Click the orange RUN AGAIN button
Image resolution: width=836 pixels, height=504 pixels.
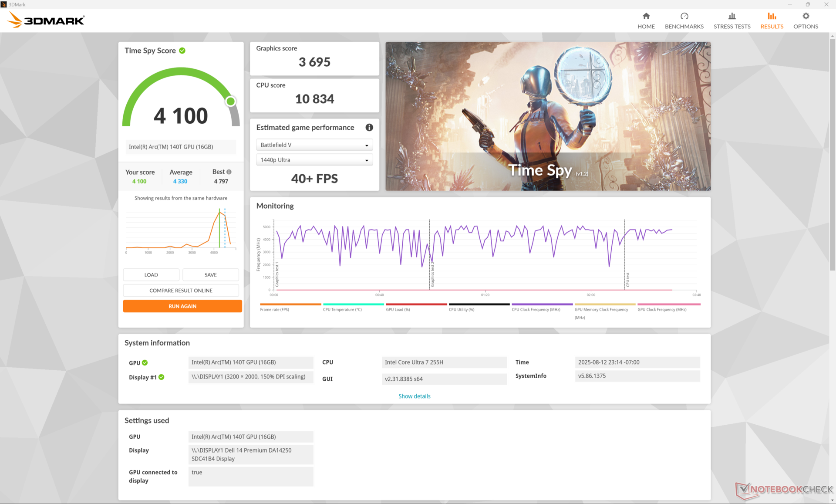pos(182,306)
